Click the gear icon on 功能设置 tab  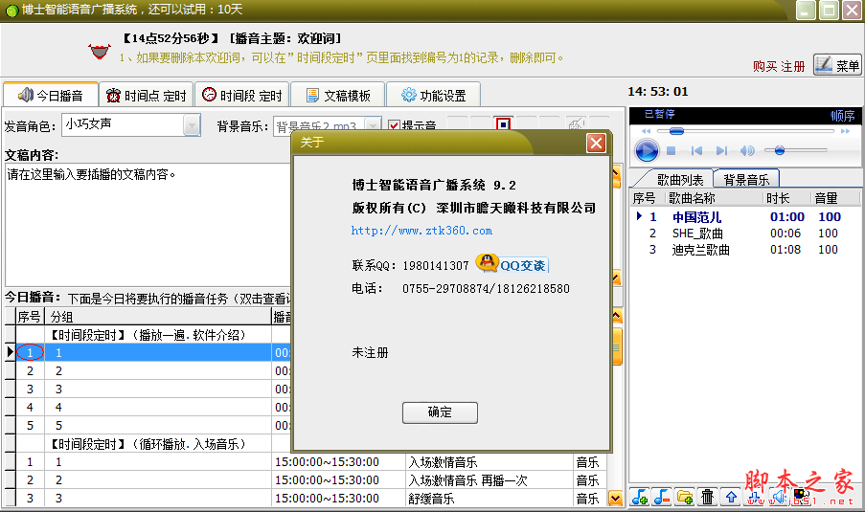point(409,95)
